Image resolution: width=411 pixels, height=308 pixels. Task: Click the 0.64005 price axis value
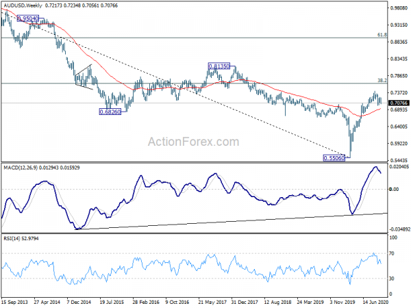(x=399, y=127)
